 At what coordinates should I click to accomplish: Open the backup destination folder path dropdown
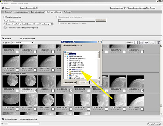point(52,24)
